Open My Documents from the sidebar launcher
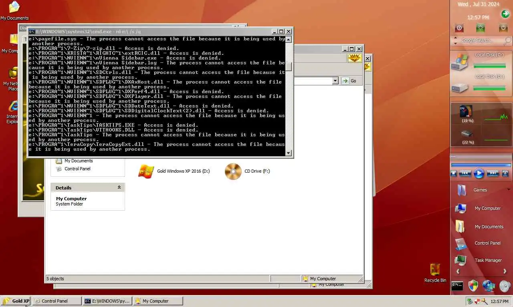 [489, 227]
